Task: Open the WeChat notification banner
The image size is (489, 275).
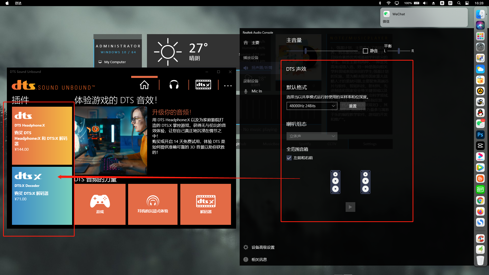Action: pyautogui.click(x=424, y=17)
